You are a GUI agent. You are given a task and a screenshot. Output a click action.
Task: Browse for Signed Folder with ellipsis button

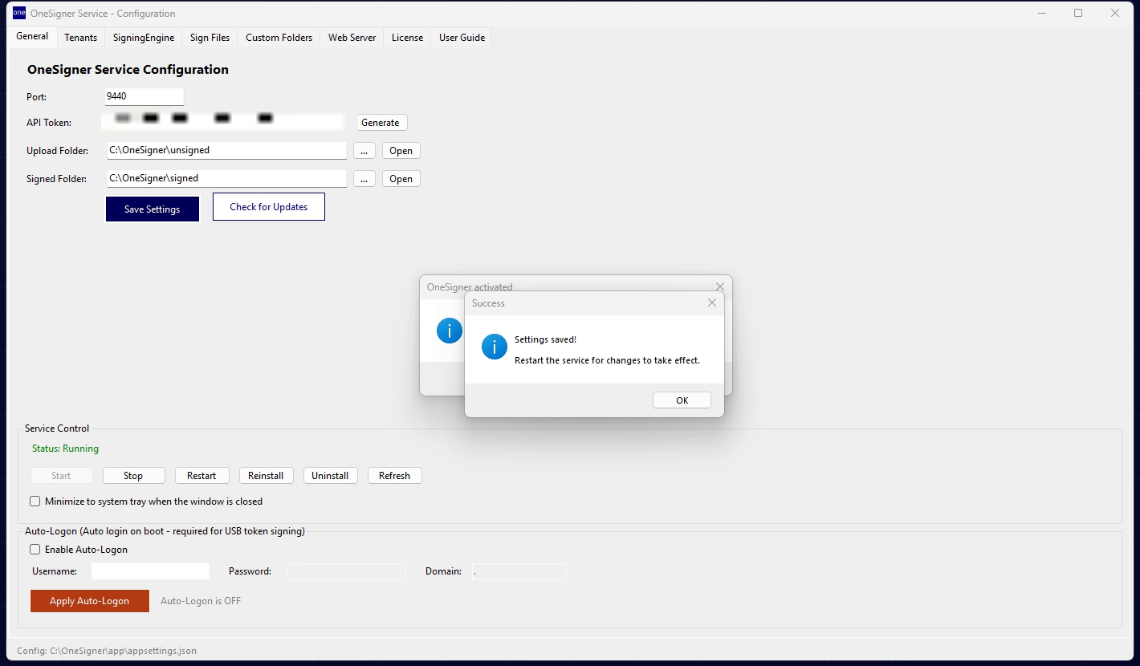click(x=364, y=179)
